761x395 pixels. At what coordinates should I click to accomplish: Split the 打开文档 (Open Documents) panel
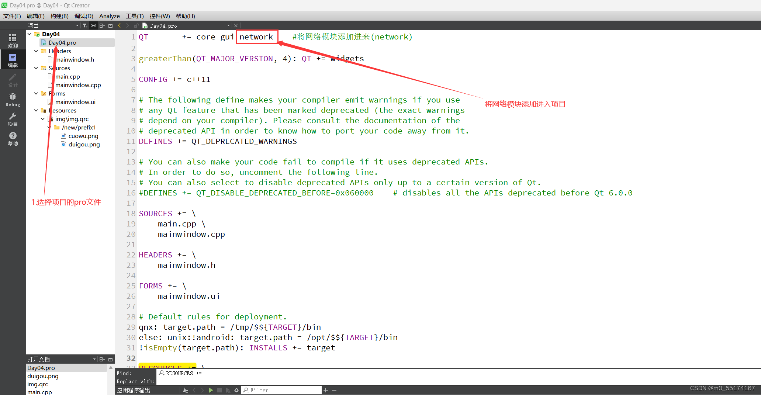click(x=102, y=359)
